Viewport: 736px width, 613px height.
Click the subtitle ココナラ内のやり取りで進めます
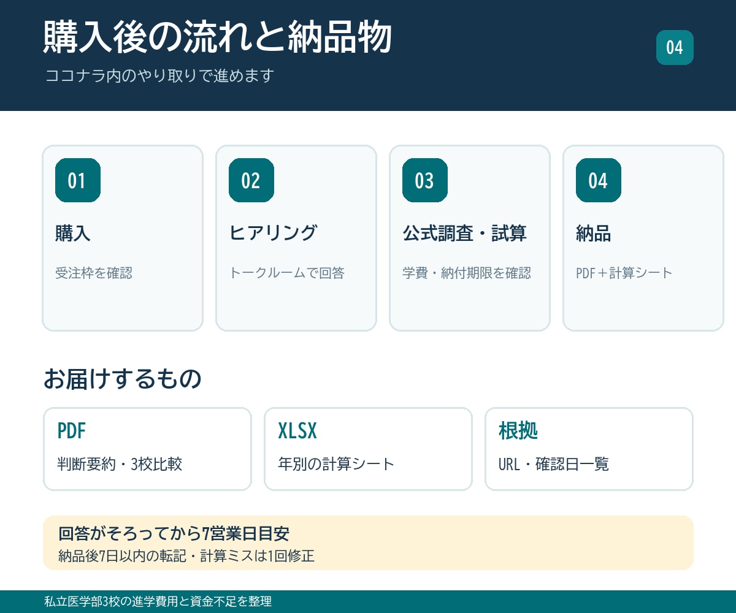coord(159,76)
